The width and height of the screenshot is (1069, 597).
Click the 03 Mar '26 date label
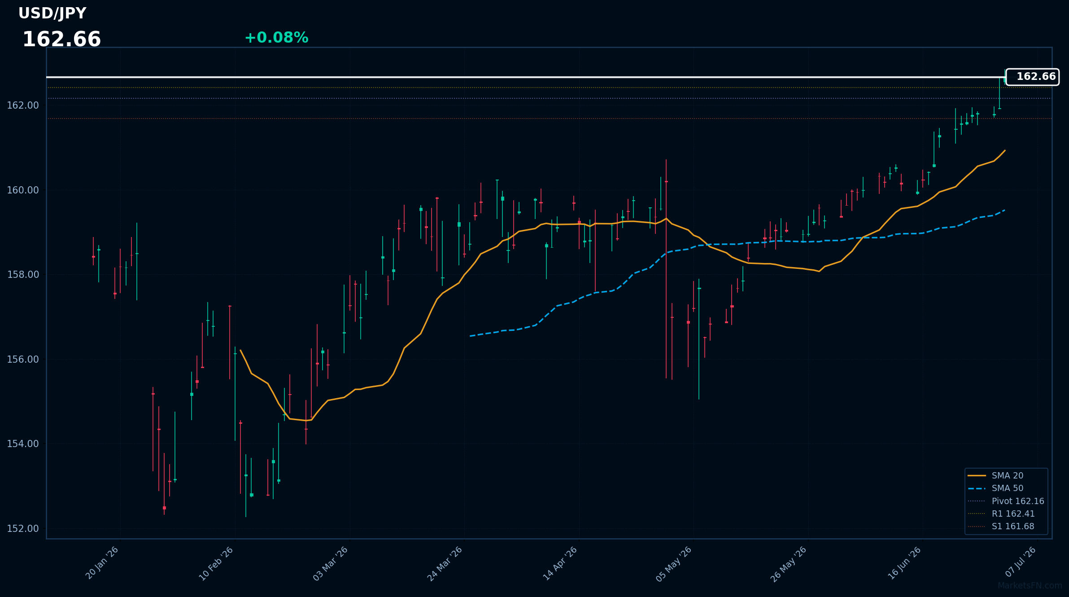[x=331, y=563]
